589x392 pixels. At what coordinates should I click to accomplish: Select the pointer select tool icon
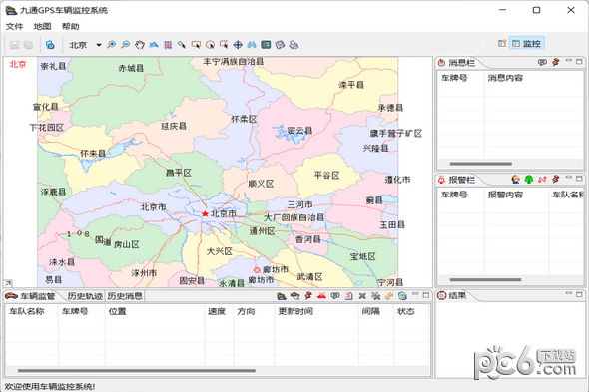[182, 45]
